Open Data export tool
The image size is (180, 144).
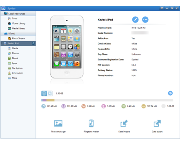point(157,126)
